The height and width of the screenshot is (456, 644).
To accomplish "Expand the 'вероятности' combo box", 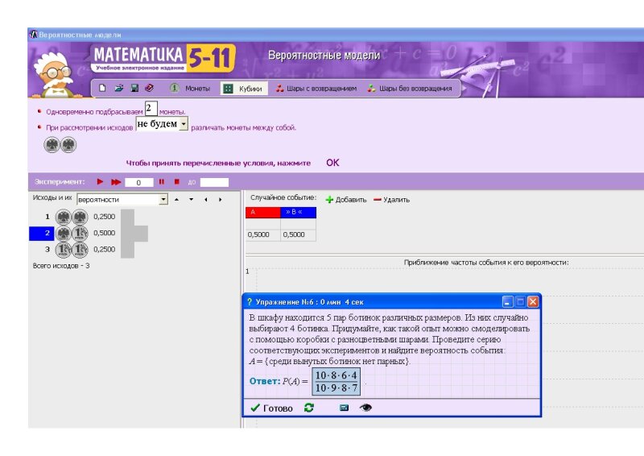I will click(x=163, y=199).
